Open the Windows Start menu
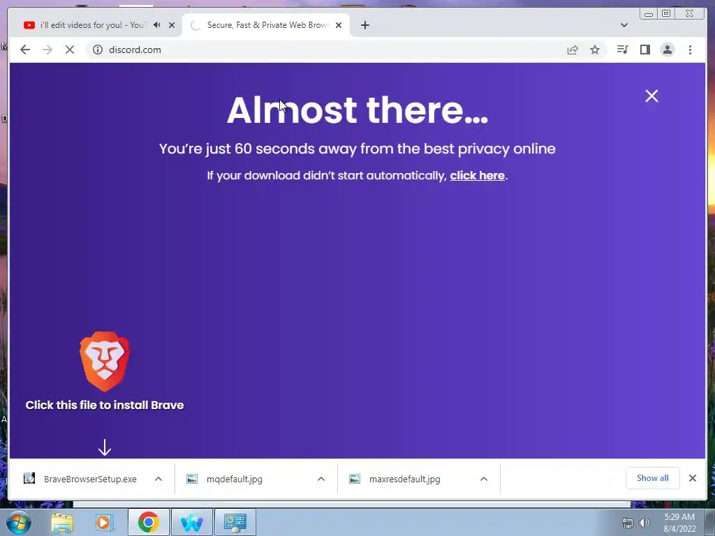715x536 pixels. [x=18, y=522]
